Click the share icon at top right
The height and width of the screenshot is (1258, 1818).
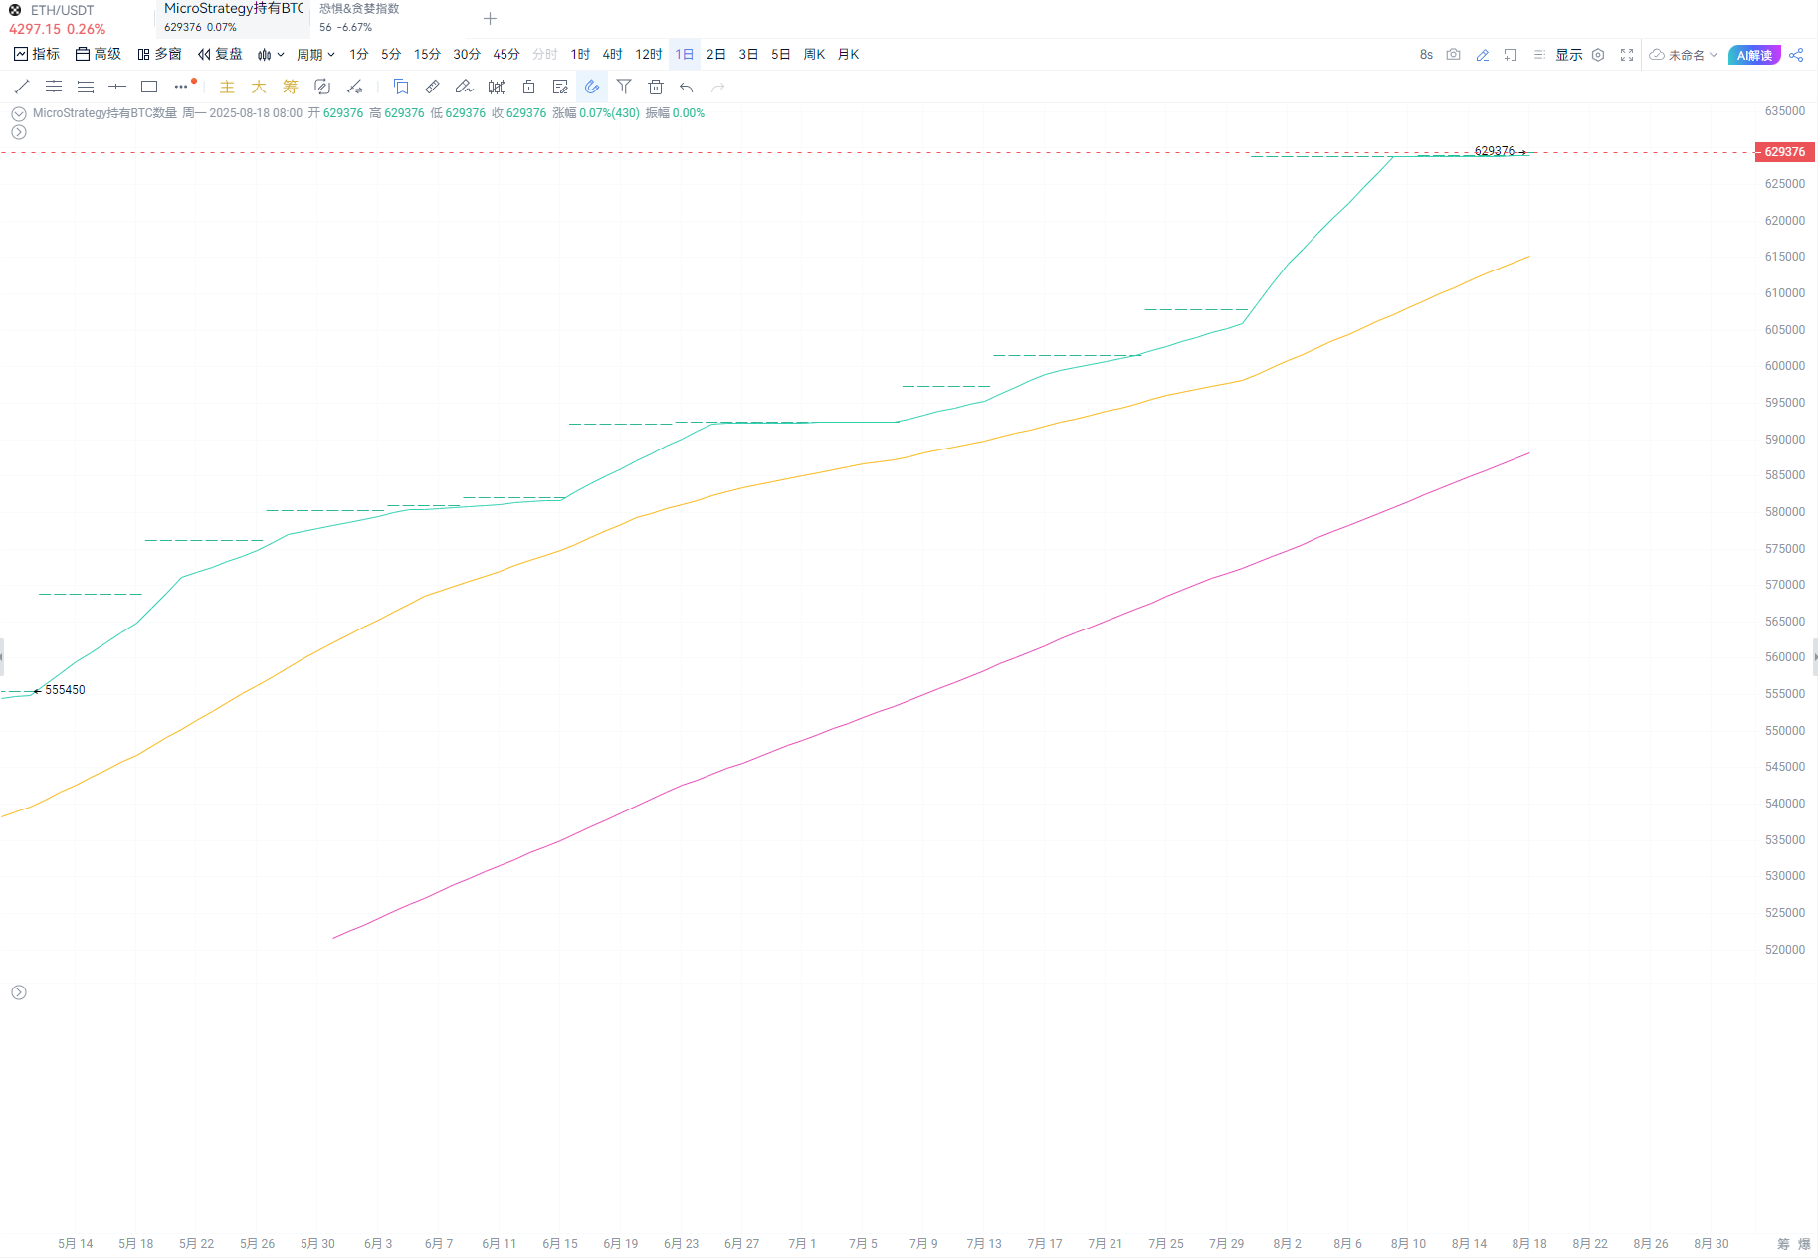click(x=1796, y=55)
